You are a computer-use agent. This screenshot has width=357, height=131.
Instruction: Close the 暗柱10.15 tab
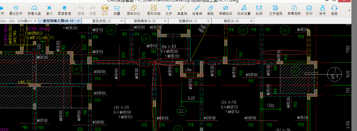point(252,21)
